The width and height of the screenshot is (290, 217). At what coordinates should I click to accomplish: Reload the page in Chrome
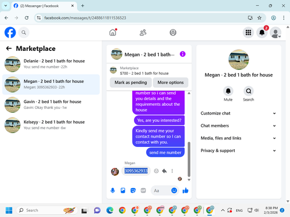click(27, 18)
